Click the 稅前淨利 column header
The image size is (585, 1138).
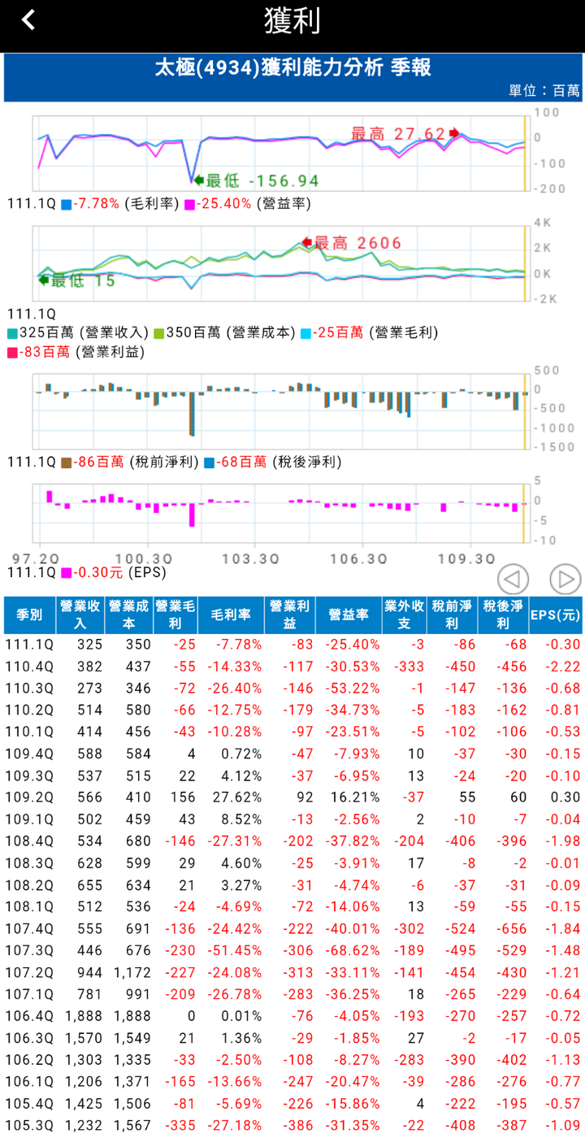(453, 615)
